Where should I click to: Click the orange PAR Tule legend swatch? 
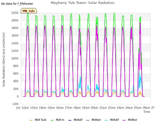tap(31, 120)
